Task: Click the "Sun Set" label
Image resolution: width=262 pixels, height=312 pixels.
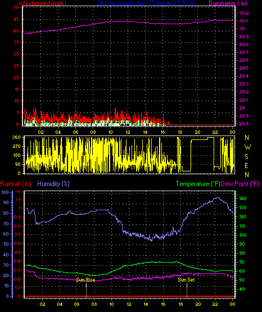Action: (186, 280)
